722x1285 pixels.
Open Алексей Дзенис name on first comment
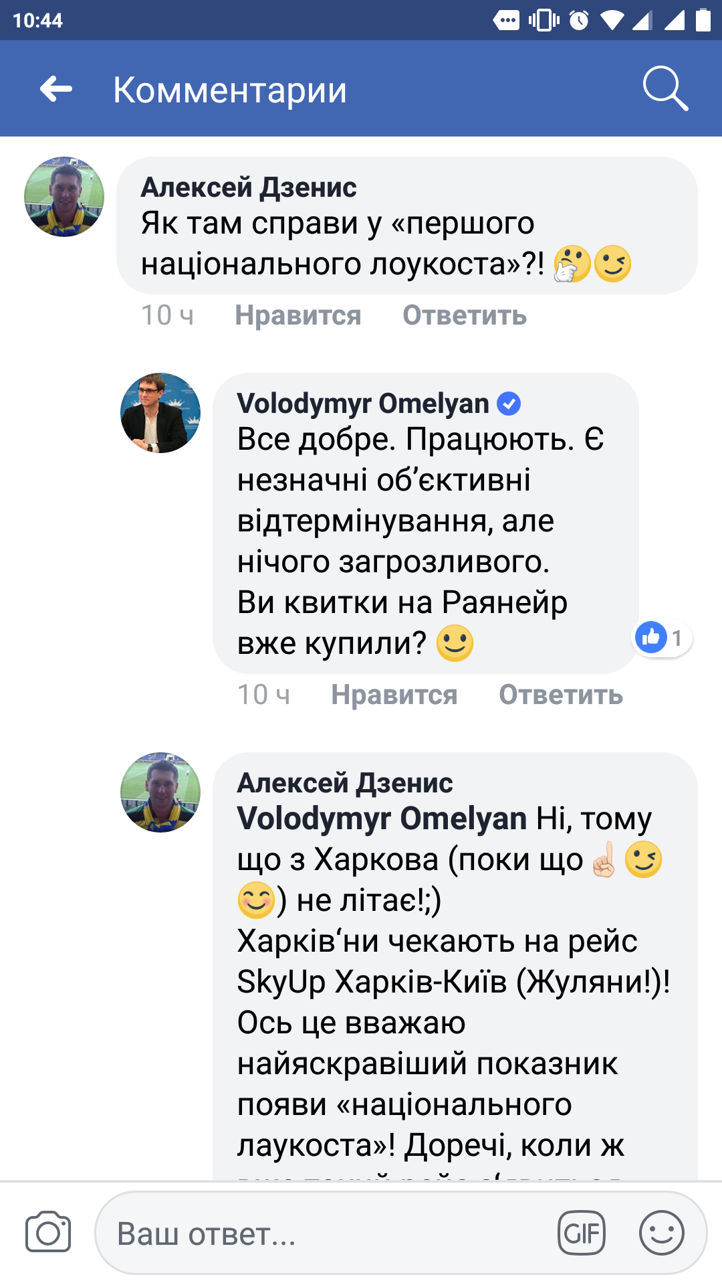click(x=249, y=187)
